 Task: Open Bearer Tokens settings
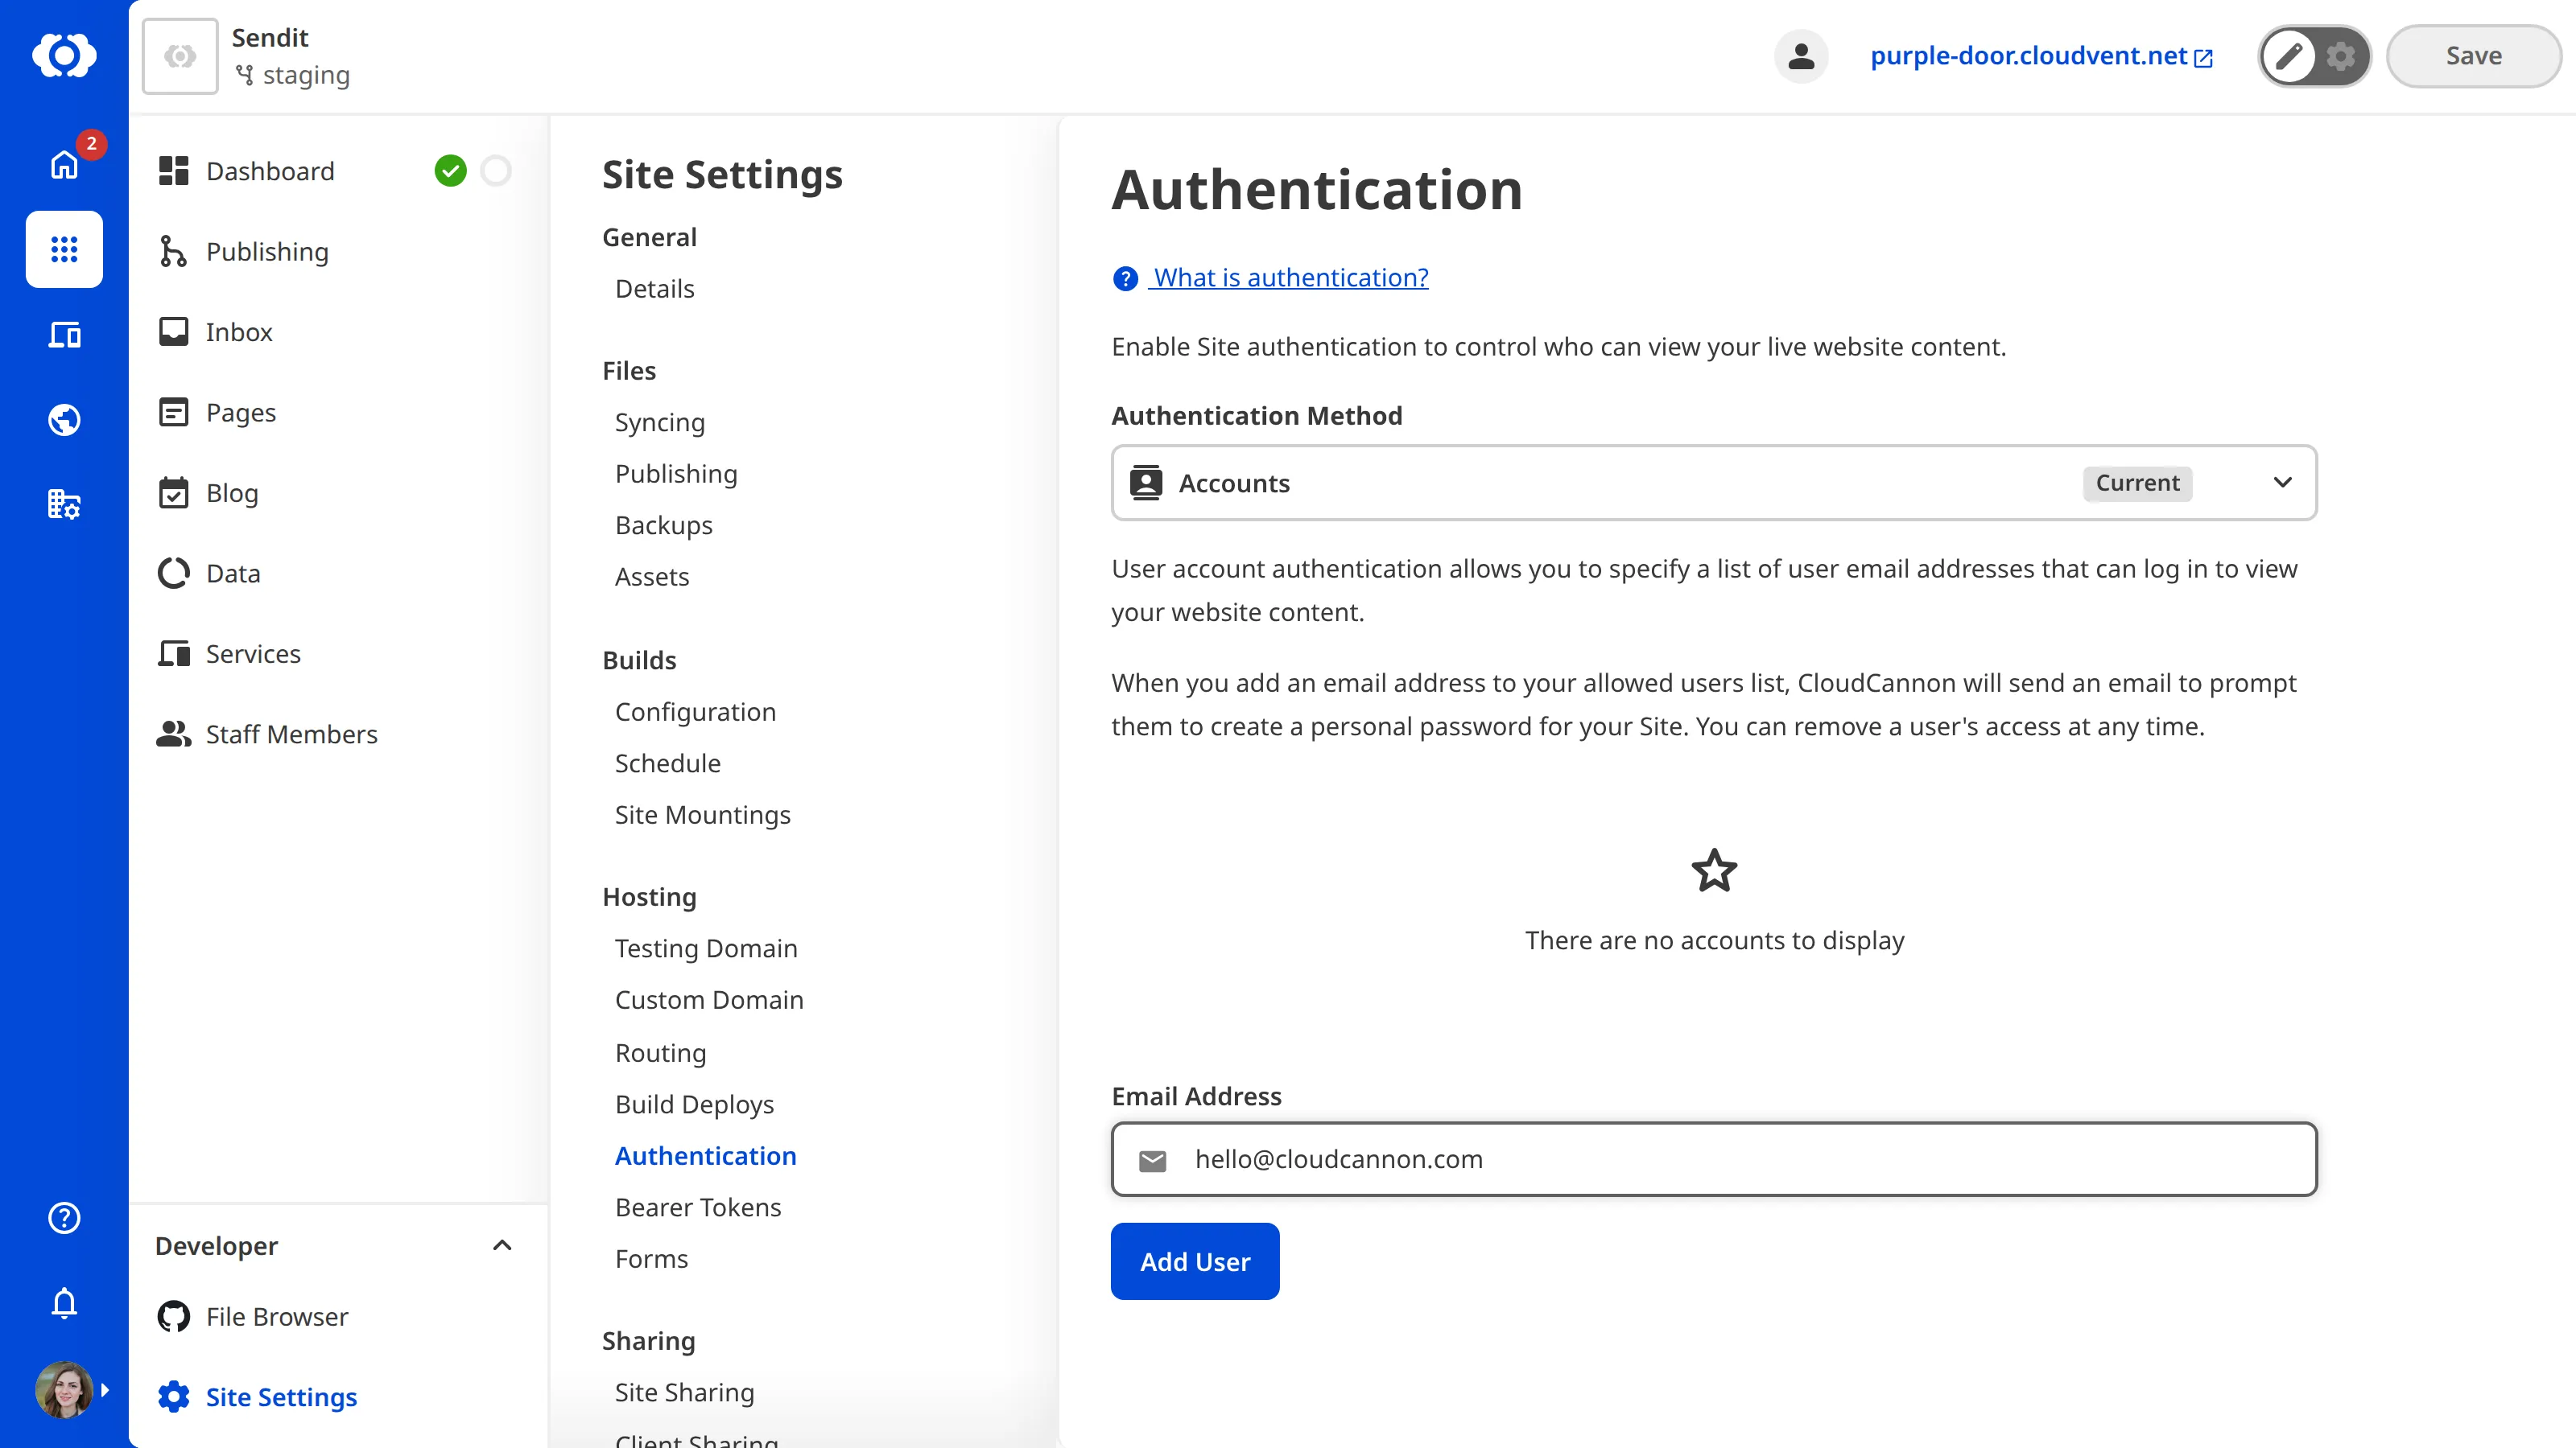tap(698, 1207)
